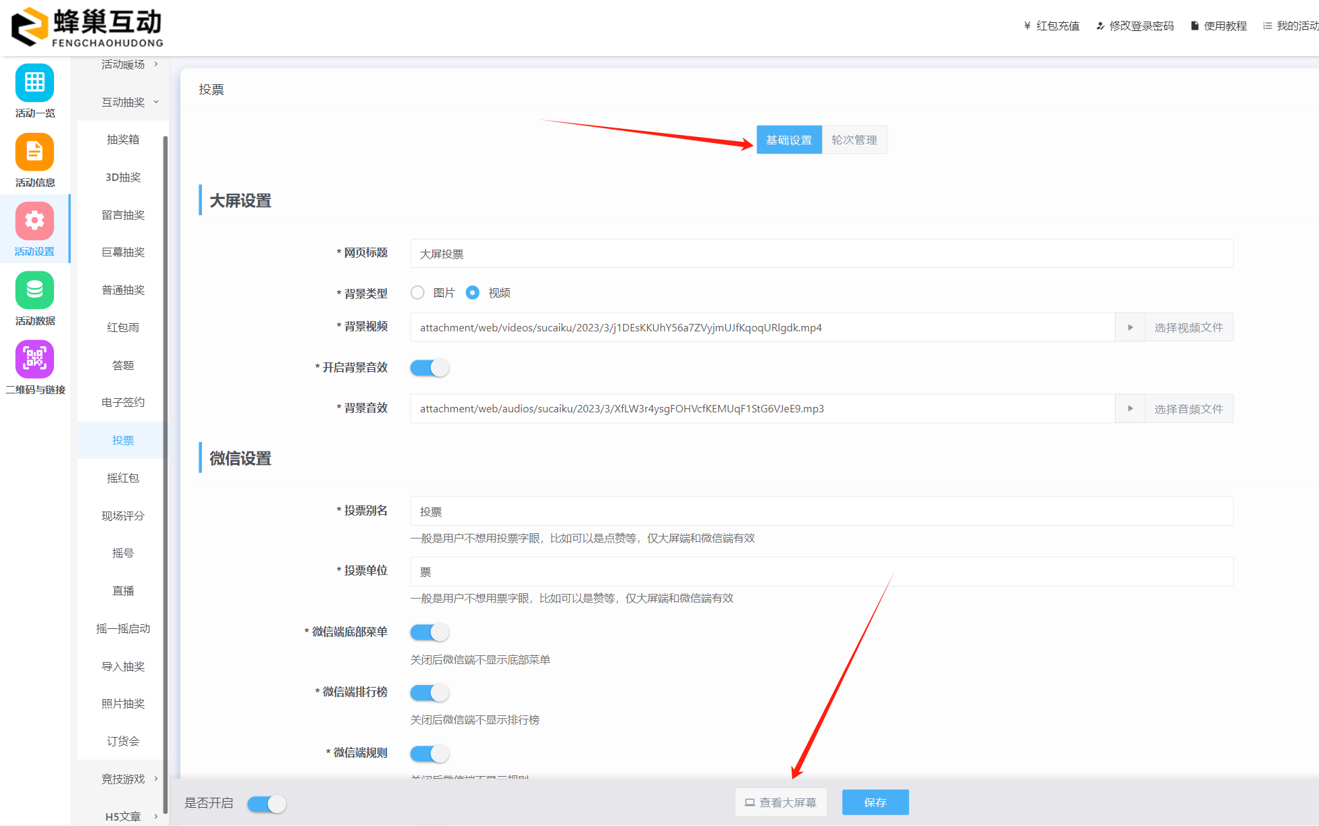This screenshot has width=1319, height=826.
Task: Select the 活动设置 gear icon
Action: click(x=34, y=221)
